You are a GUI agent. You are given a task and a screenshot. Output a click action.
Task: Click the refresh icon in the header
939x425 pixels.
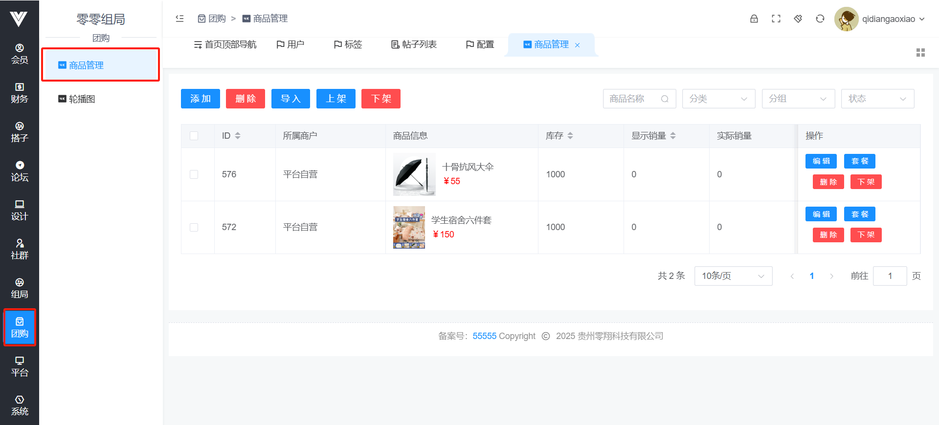(x=820, y=19)
